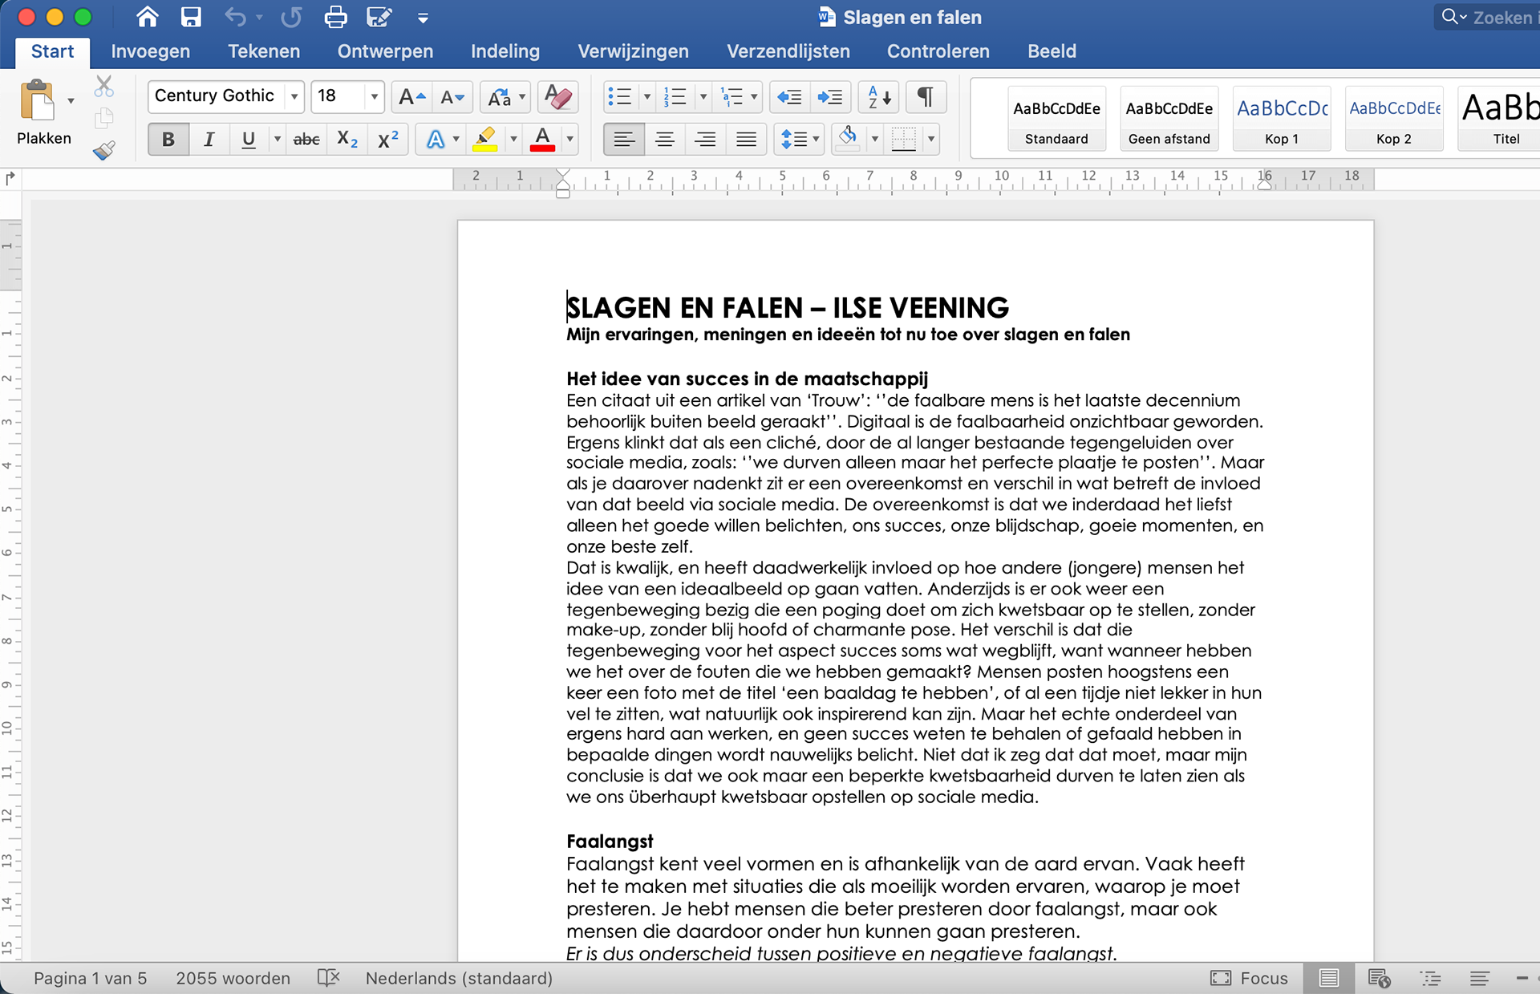Apply the Kop 1 style

click(1281, 119)
